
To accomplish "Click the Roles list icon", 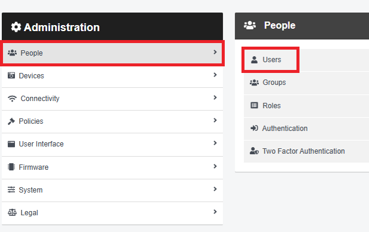I will pyautogui.click(x=254, y=105).
